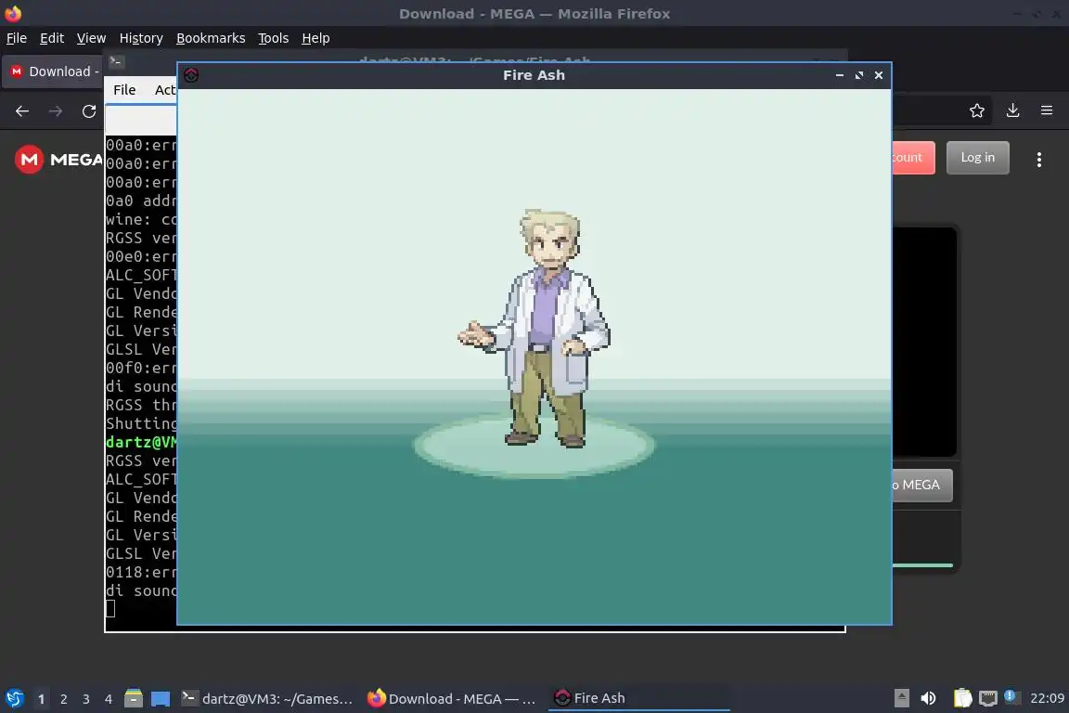Switch to Download - MEGA Firefox taskbar entry

point(452,698)
